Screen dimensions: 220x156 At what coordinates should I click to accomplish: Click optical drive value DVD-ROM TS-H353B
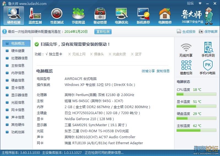click(97, 131)
